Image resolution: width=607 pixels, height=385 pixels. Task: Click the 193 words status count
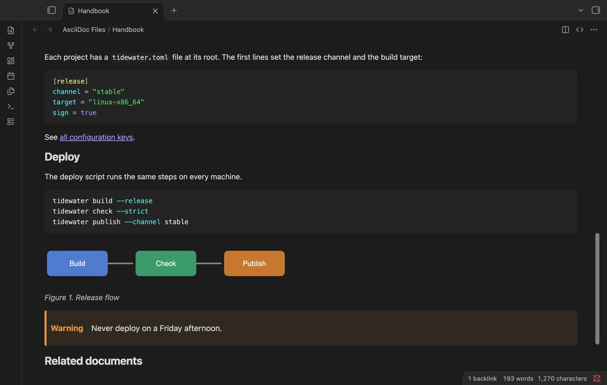pyautogui.click(x=518, y=378)
